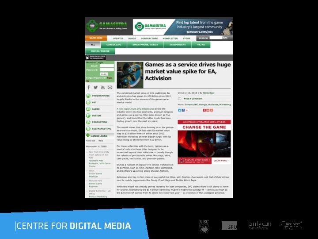Click the Art category icon
Image resolution: width=318 pixels, height=239 pixels.
pos(88,102)
